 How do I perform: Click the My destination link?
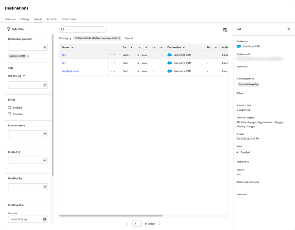click(x=70, y=71)
